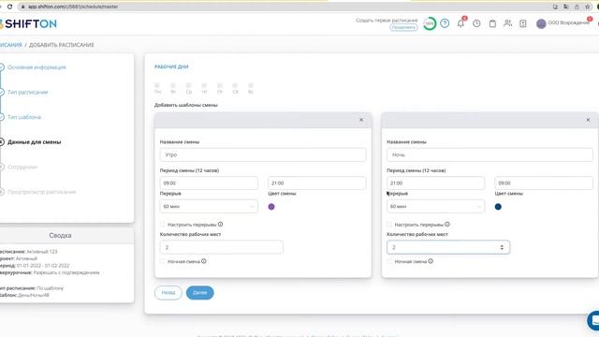Go to 'Тип расписания' step

pyautogui.click(x=27, y=92)
